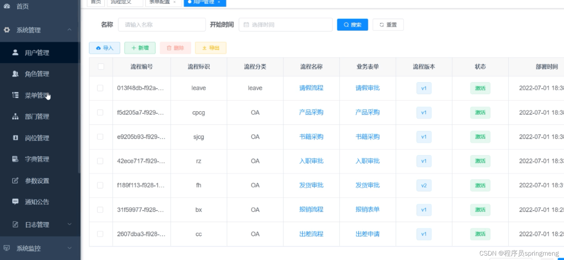Image resolution: width=564 pixels, height=260 pixels.
Task: Click the log management icon
Action: [15, 225]
